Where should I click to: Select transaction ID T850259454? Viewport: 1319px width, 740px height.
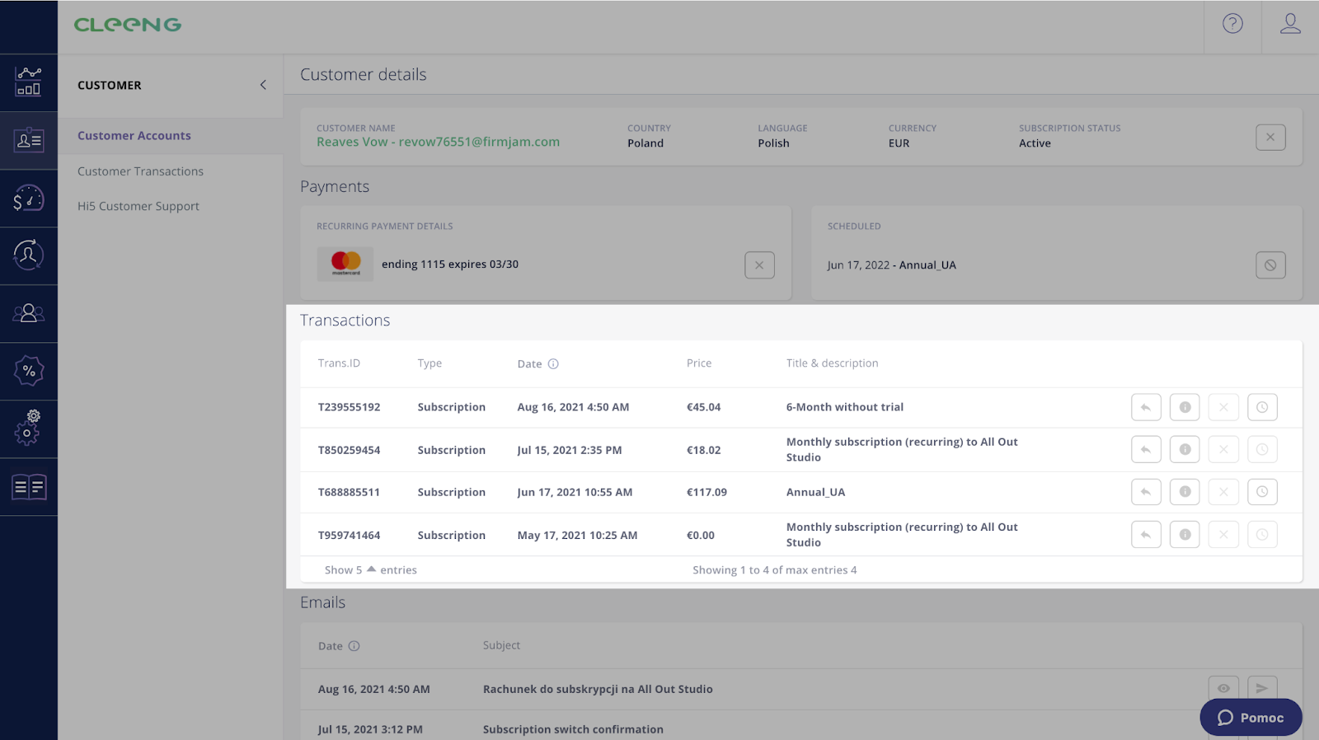tap(350, 450)
